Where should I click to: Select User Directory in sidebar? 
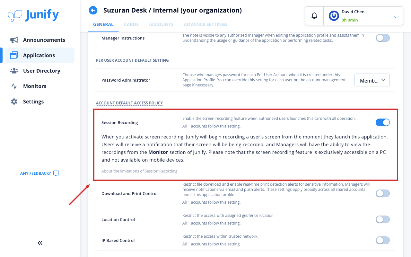pos(40,71)
